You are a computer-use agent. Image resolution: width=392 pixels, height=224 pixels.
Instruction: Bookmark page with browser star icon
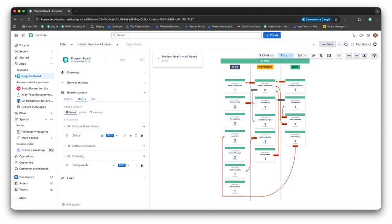tap(336, 20)
